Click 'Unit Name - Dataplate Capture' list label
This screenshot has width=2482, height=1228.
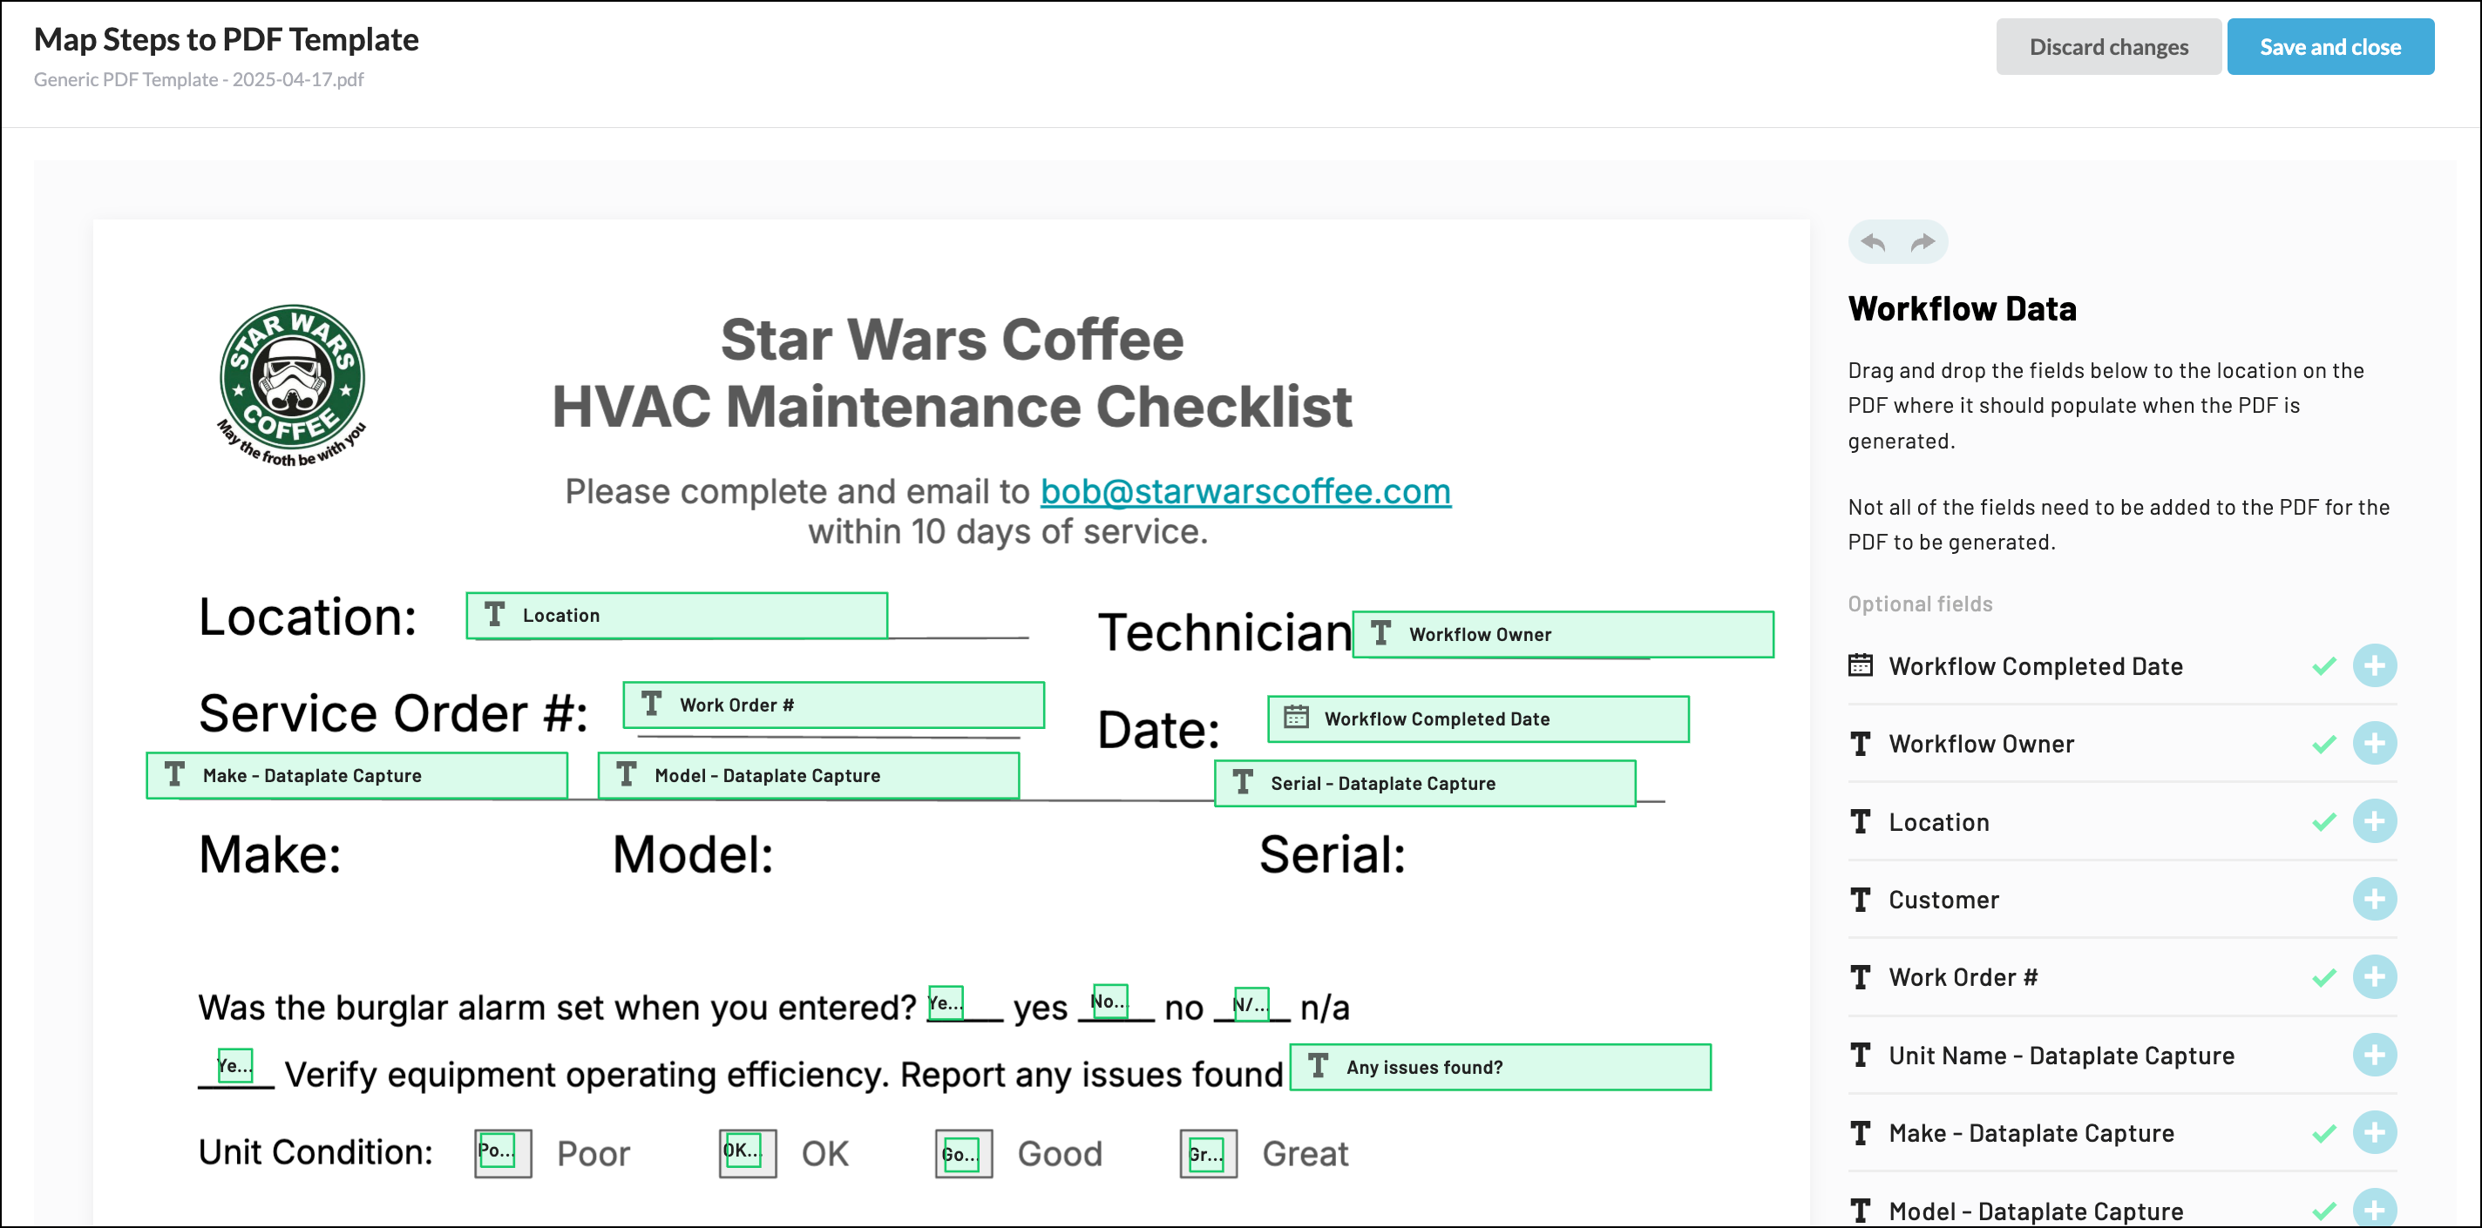(2061, 1056)
